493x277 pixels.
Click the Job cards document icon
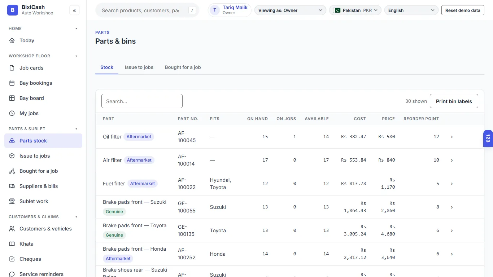pos(12,68)
